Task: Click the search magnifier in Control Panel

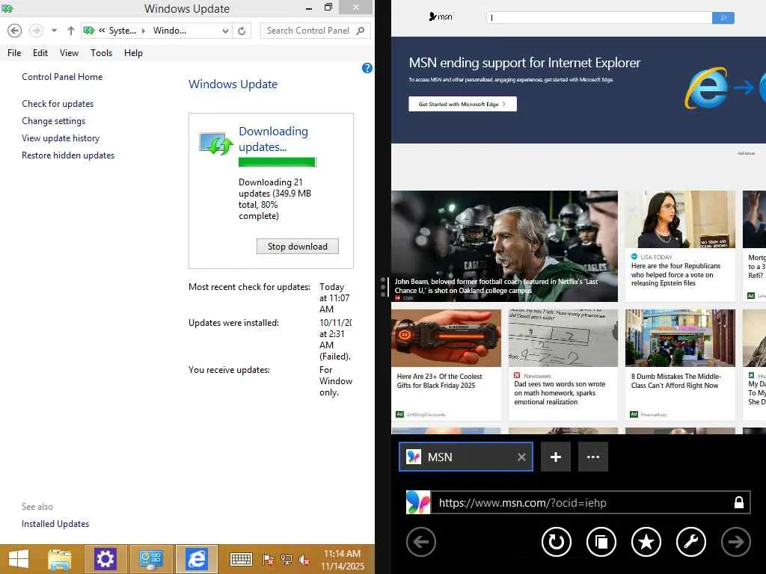Action: click(x=361, y=31)
